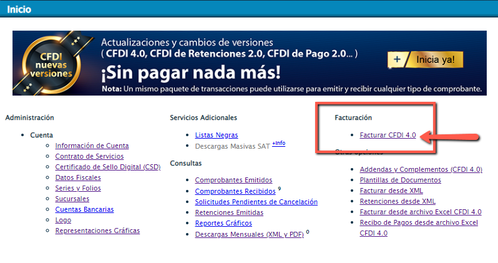Open Series y Folios link
Screen dimensions: 498x263
point(78,188)
